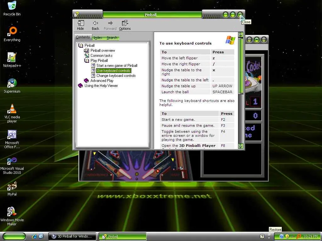The height and width of the screenshot is (241, 322).
Task: Open the Pinball overview topic
Action: [103, 51]
